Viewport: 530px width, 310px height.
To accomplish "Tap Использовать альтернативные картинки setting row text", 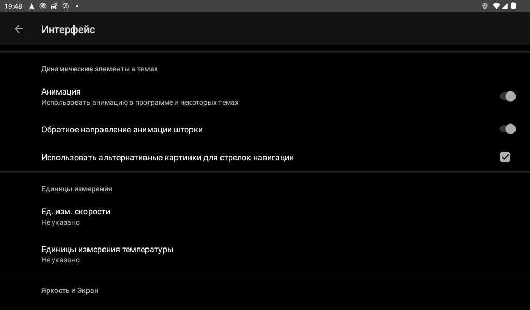I will tap(168, 158).
